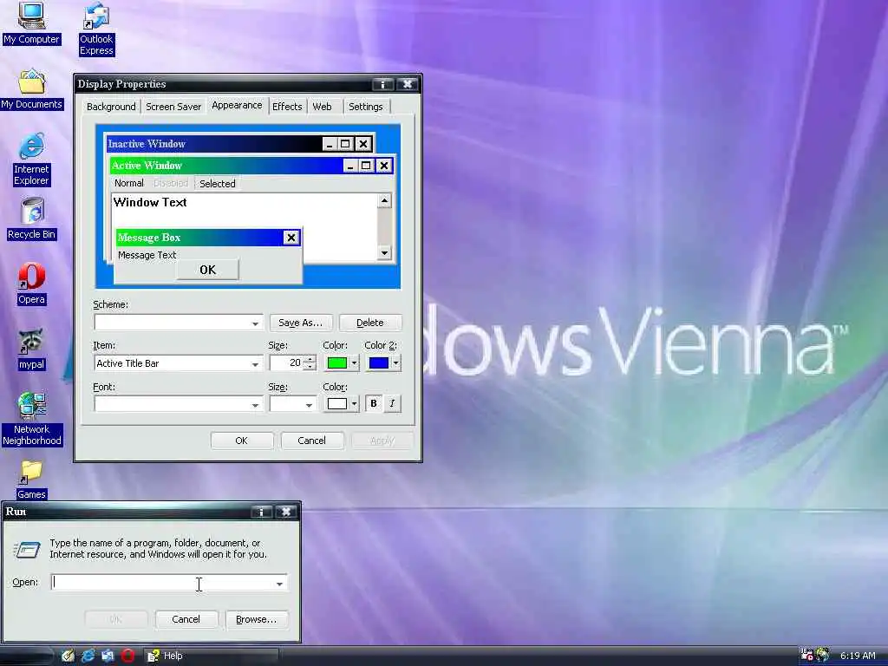This screenshot has width=888, height=666.
Task: Launch Outlook Express from the quick launch bar
Action: (x=108, y=656)
